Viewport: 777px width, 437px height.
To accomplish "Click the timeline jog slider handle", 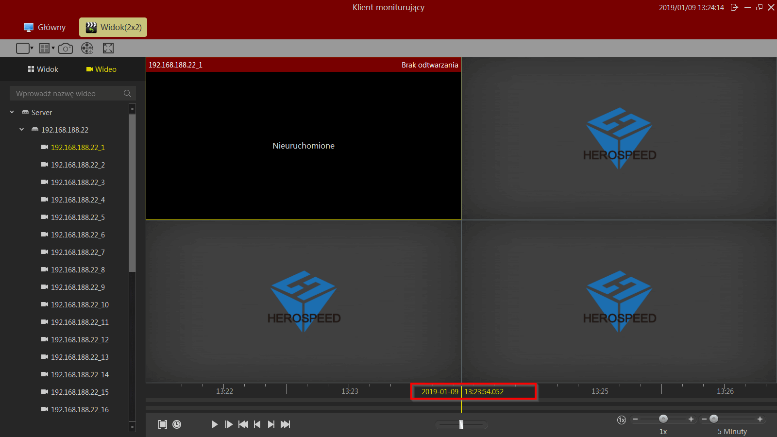I will [461, 425].
